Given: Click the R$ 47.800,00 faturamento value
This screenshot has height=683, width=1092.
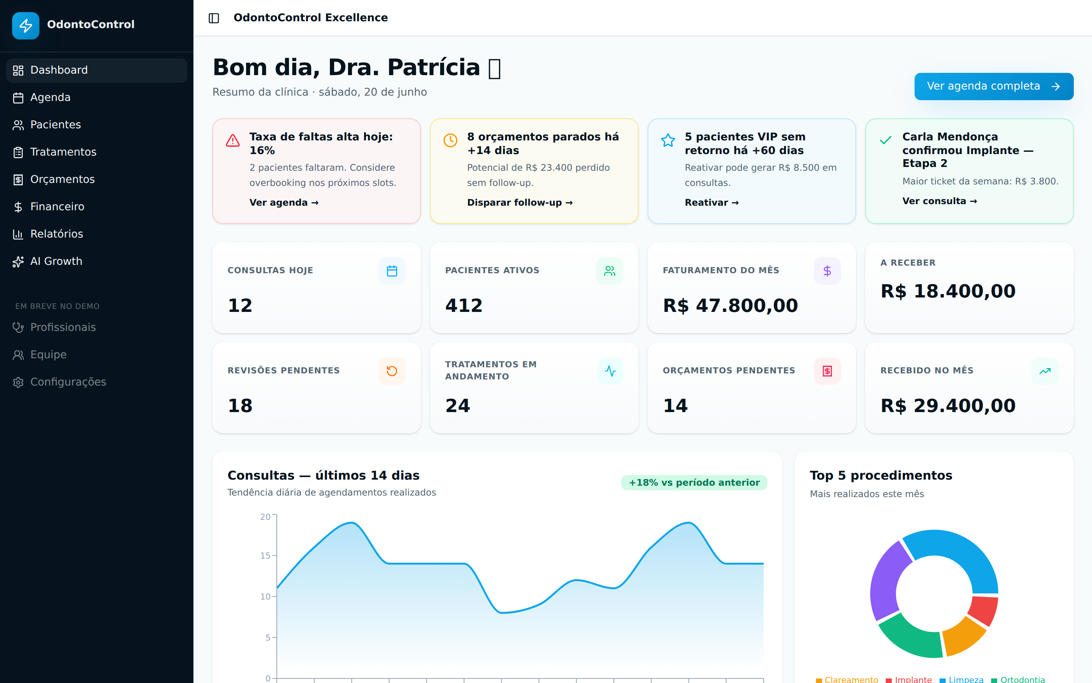Looking at the screenshot, I should (731, 306).
